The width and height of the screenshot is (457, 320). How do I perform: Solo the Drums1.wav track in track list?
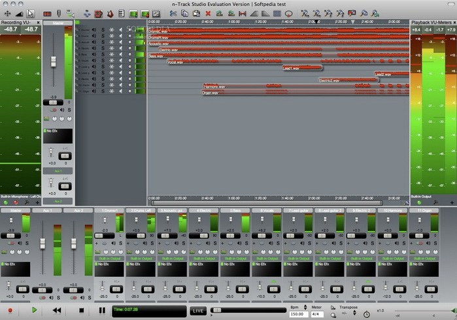click(x=103, y=29)
